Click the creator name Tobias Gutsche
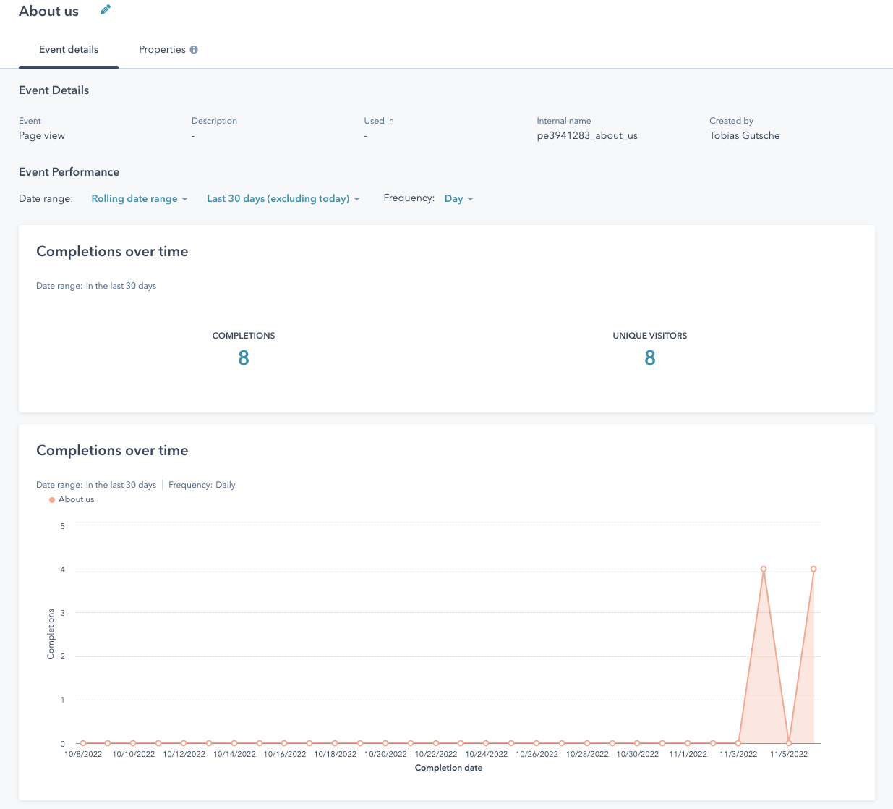Viewport: 893px width, 809px height. (x=744, y=136)
